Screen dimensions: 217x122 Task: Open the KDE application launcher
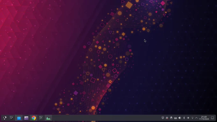(4, 118)
